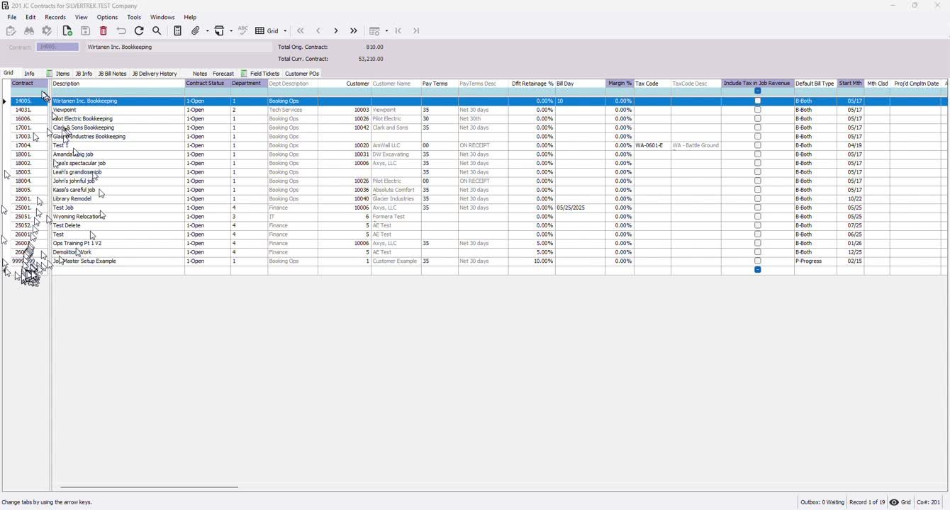Click the red trash delete icon
This screenshot has height=510, width=950.
104,31
